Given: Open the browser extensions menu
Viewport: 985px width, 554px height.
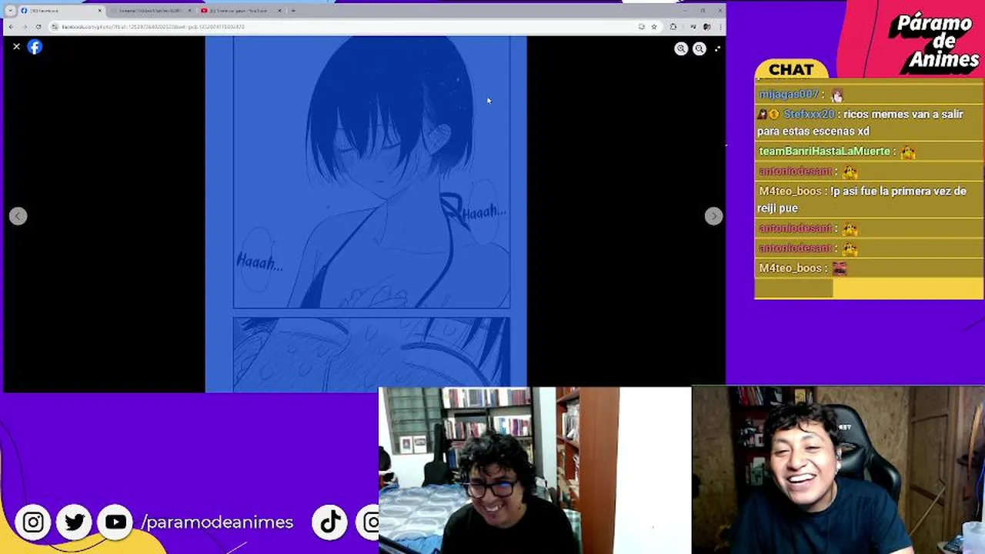Looking at the screenshot, I should coord(673,26).
